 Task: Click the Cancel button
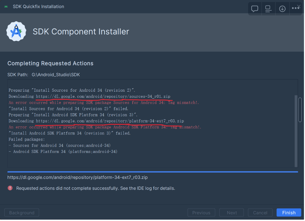coord(260,213)
